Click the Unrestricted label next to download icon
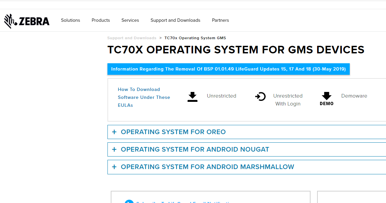Image resolution: width=386 pixels, height=203 pixels. [222, 96]
